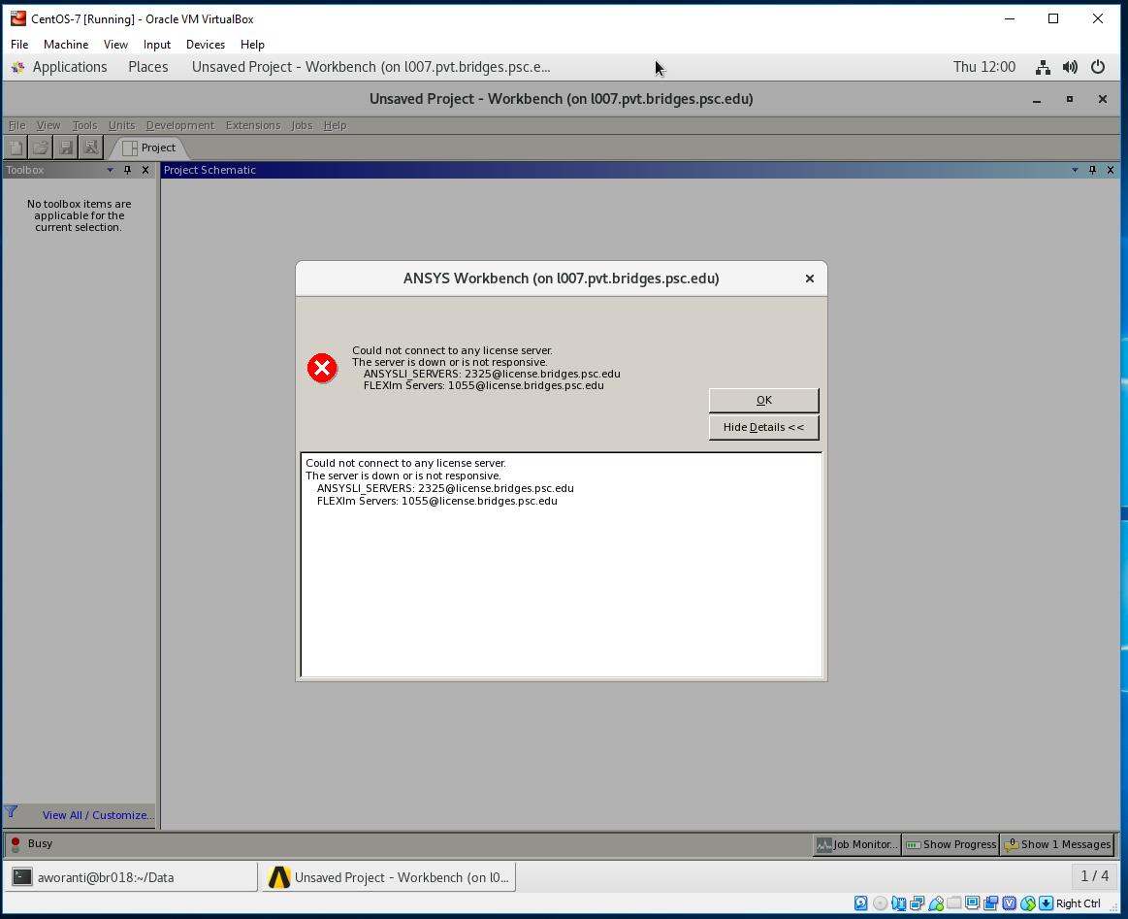Expand the Project Schematic panel dropdown arrow
Image resolution: width=1128 pixels, height=919 pixels.
click(x=1075, y=170)
